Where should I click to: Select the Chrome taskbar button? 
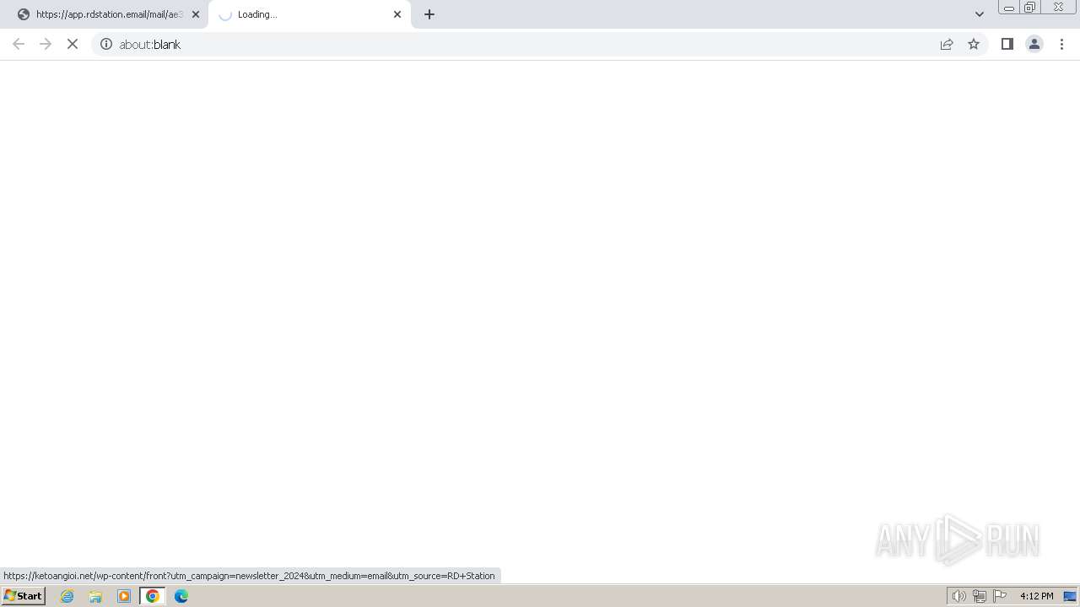pos(153,596)
